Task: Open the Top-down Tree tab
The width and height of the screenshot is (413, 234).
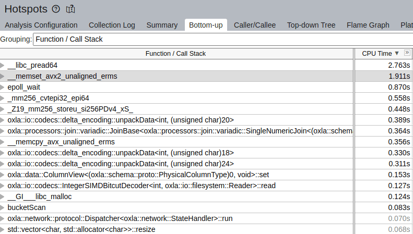Action: (311, 25)
